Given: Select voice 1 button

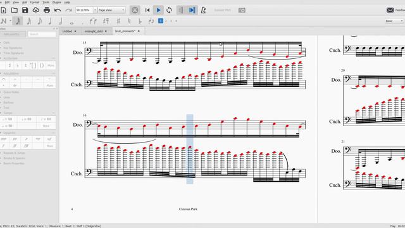Looking at the screenshot, I should 161,21.
